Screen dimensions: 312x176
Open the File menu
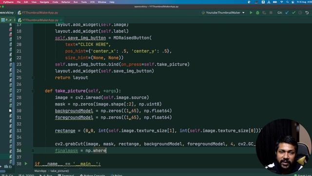pos(19,2)
